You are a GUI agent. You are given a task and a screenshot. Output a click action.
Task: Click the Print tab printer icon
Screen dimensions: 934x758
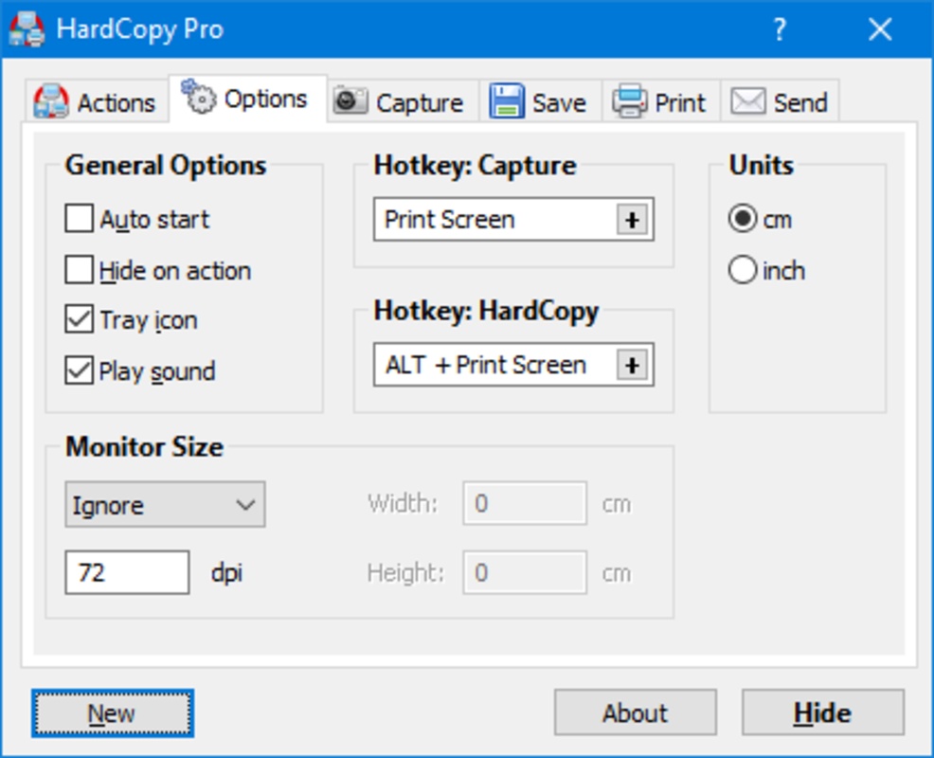click(x=629, y=102)
